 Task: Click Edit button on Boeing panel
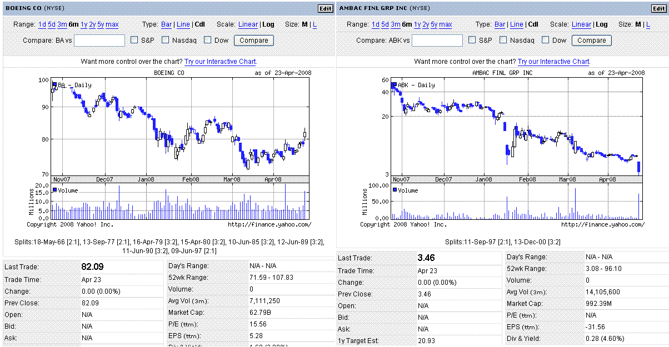(325, 8)
